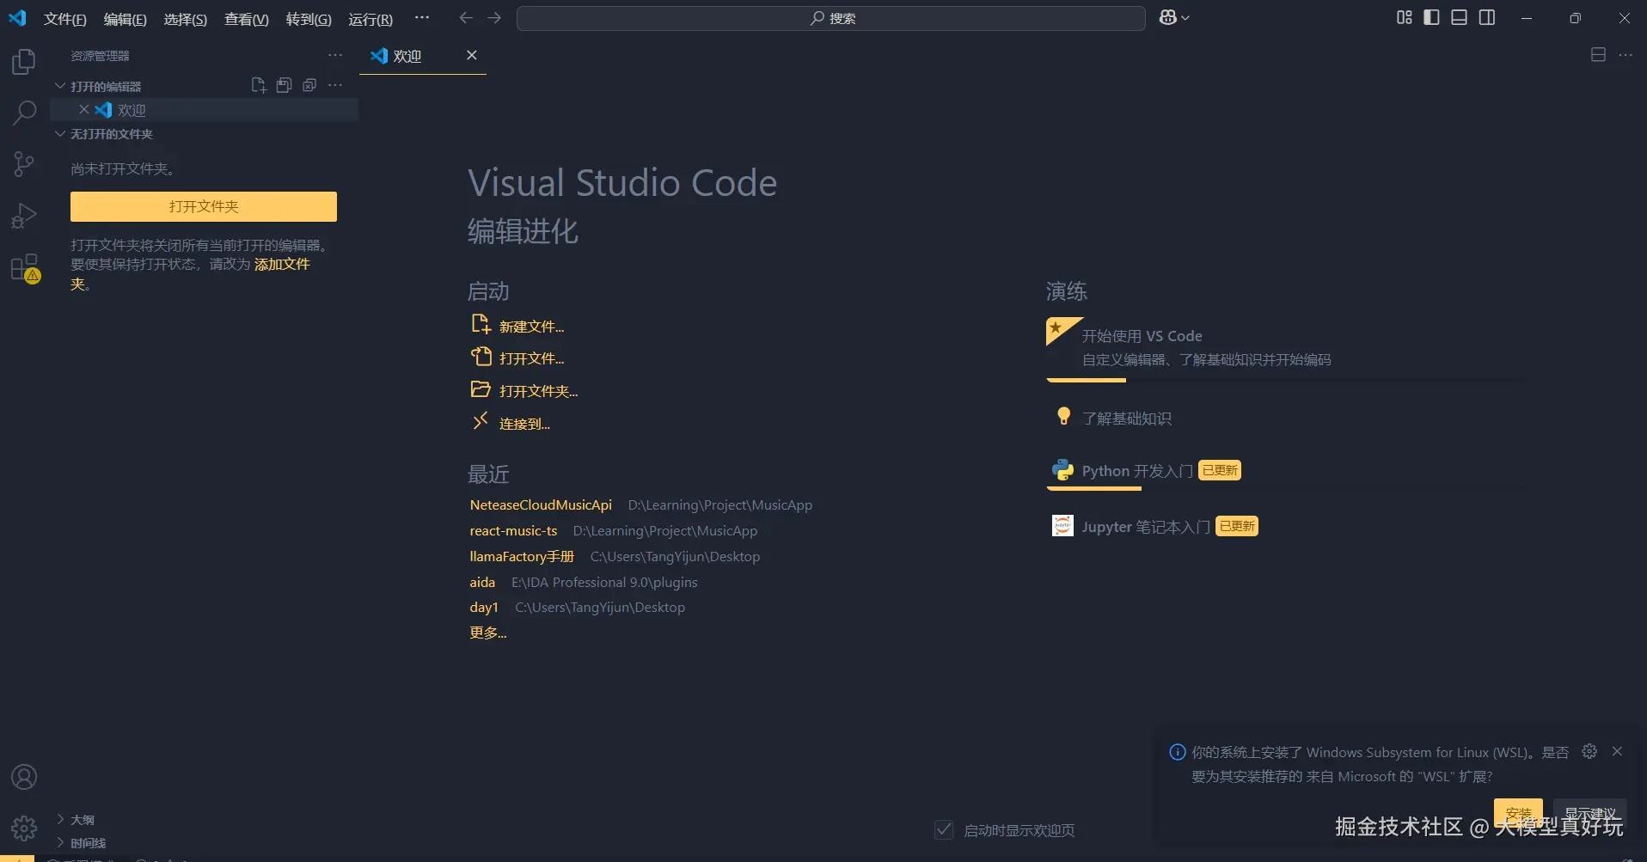This screenshot has width=1647, height=862.
Task: Open the 转到(G) menu
Action: click(309, 19)
